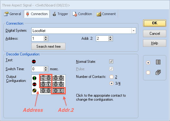Open Help for this dialog
Image resolution: width=170 pixels, height=121 pixels.
(154, 43)
